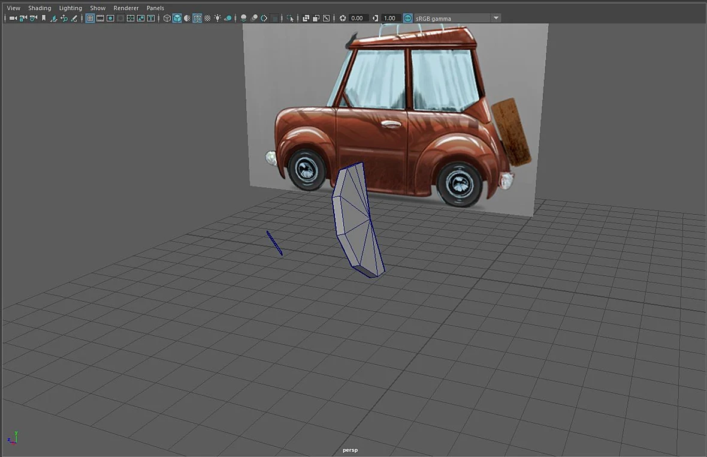Click the gamma value 1.00 field
Screen dimensions: 707x457
click(x=391, y=18)
